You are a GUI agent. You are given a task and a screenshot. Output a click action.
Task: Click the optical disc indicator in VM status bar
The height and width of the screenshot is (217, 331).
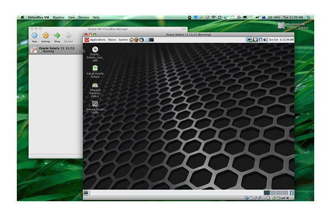(251, 198)
